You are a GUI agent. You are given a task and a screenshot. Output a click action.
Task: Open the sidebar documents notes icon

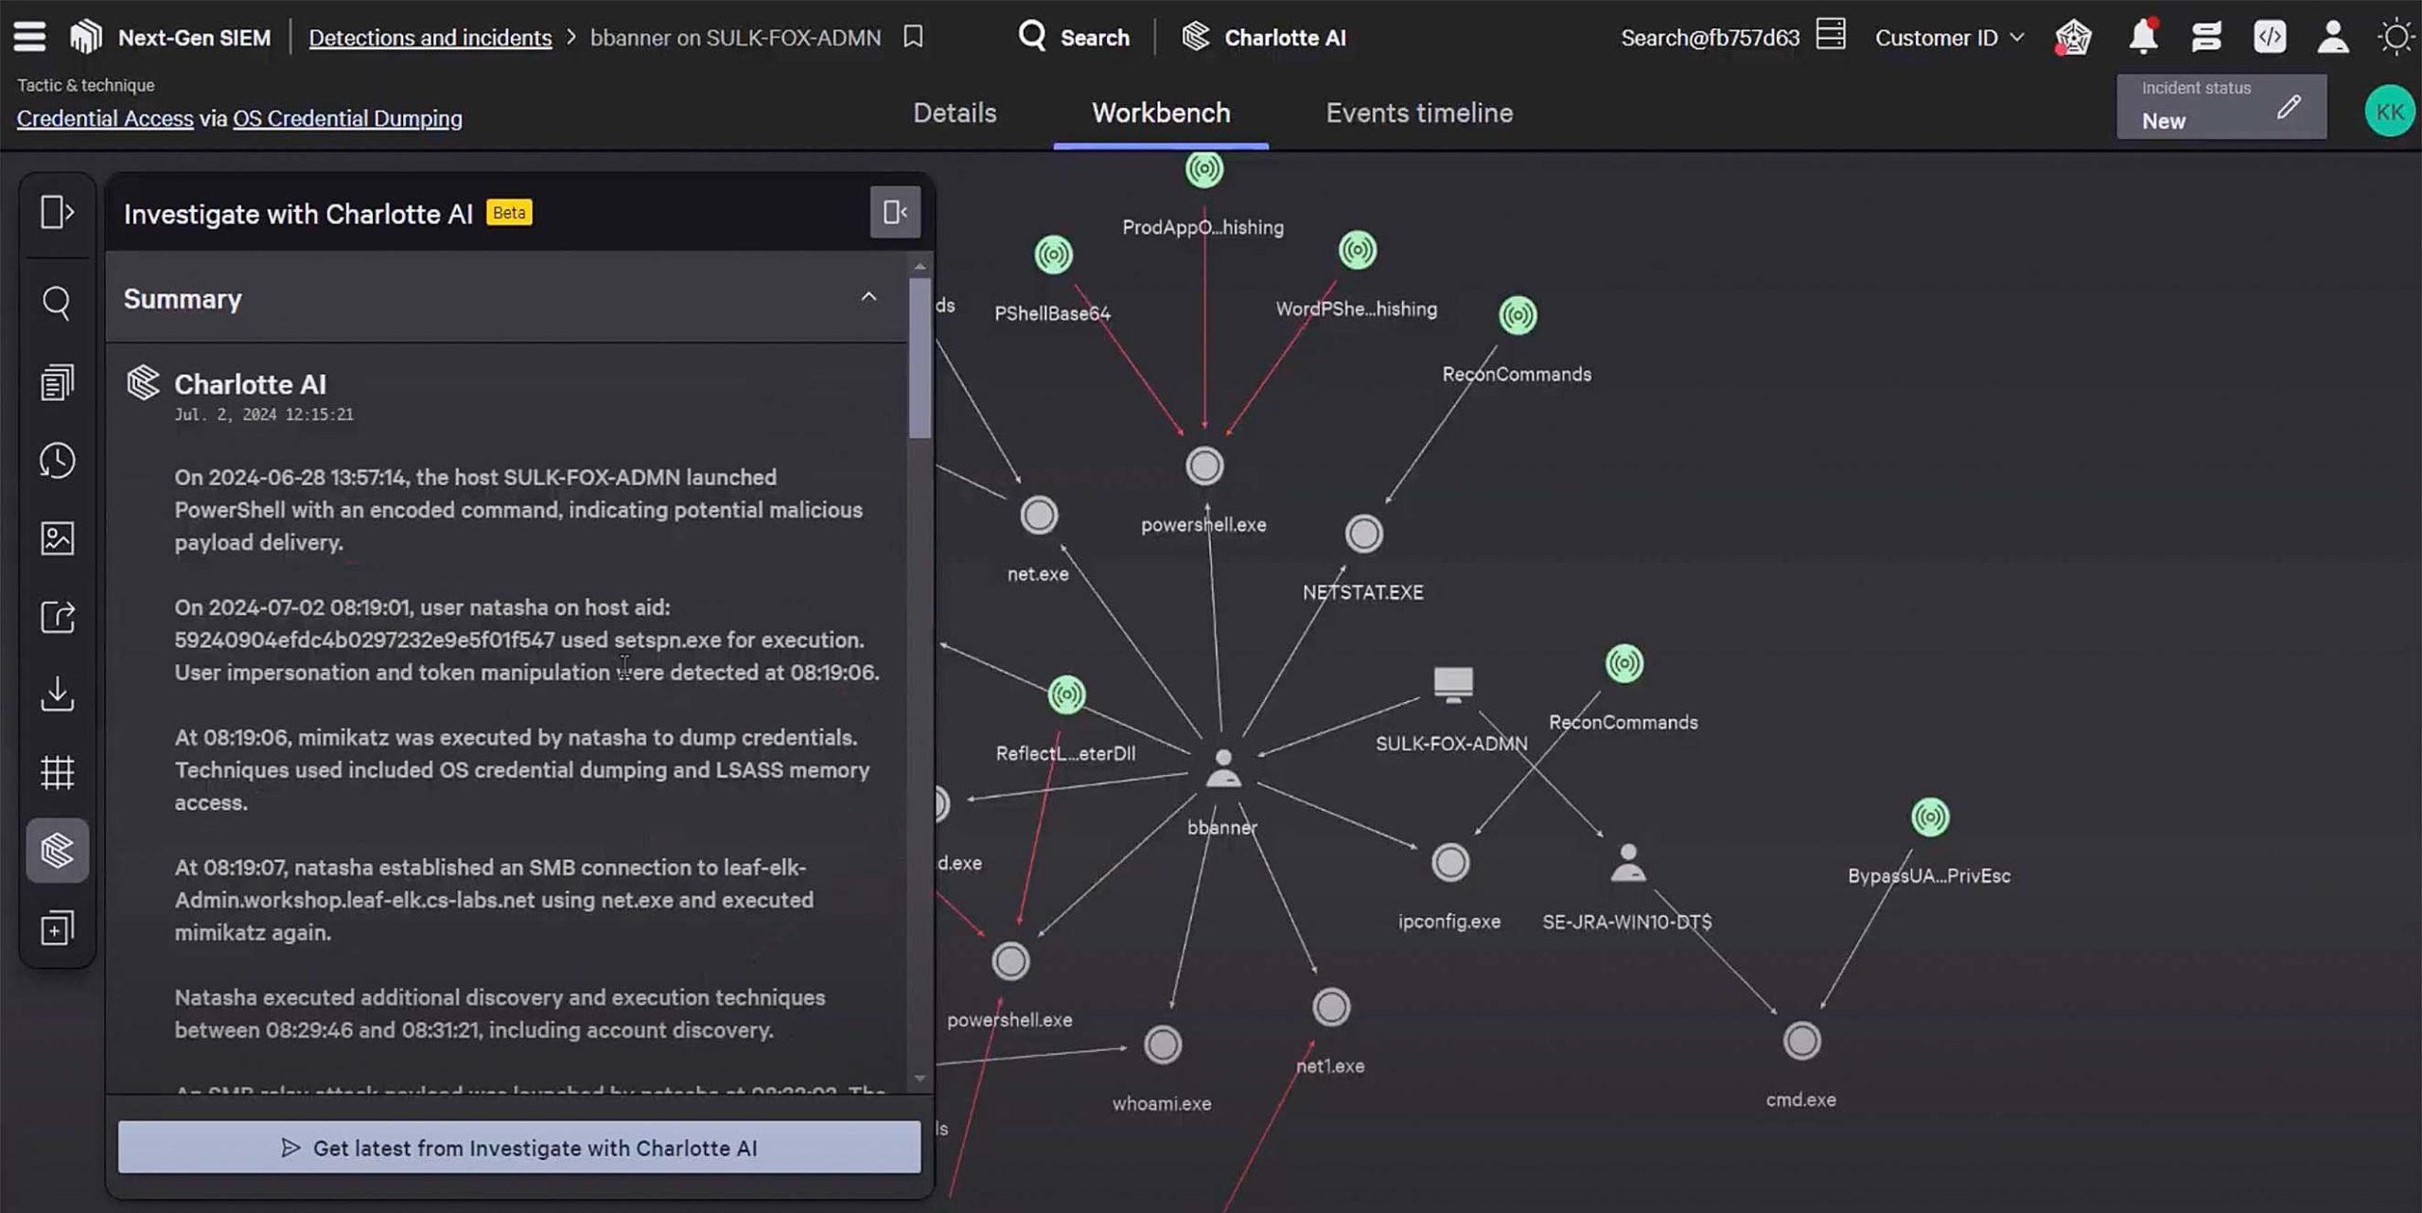[57, 382]
